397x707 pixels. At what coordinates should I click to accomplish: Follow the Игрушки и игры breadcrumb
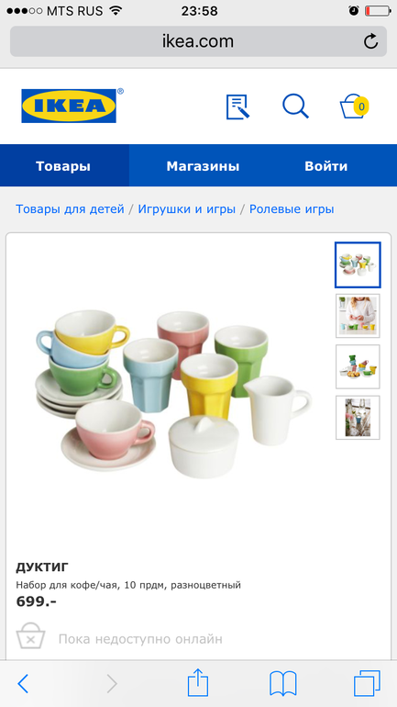pos(187,209)
